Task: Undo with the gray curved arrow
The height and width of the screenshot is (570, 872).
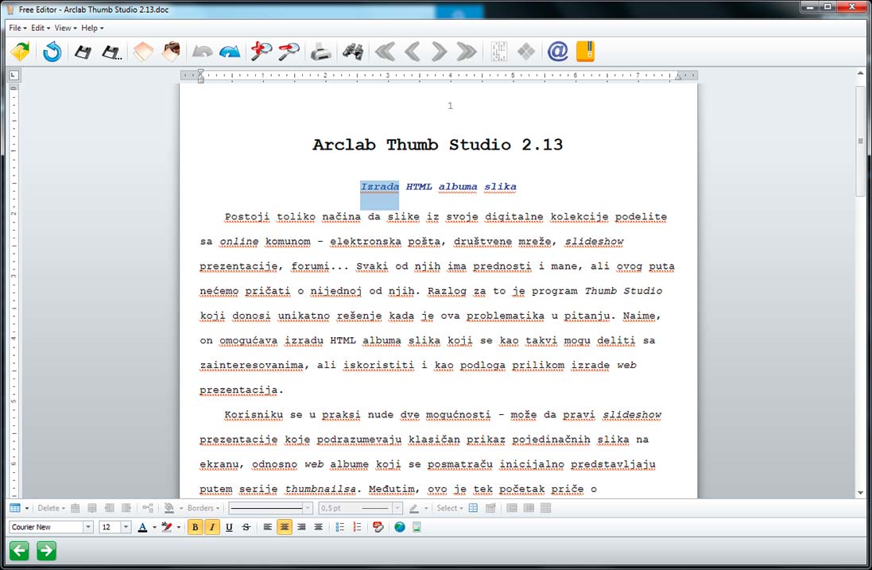Action: coord(203,52)
